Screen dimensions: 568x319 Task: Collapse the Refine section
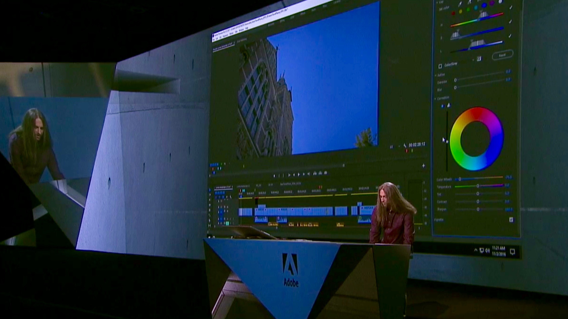point(436,75)
